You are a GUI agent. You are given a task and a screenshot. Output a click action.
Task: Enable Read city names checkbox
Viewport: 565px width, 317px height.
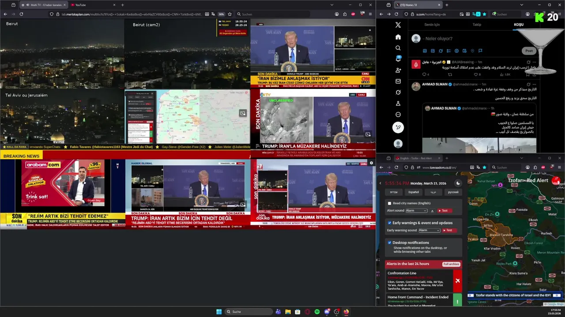point(389,203)
